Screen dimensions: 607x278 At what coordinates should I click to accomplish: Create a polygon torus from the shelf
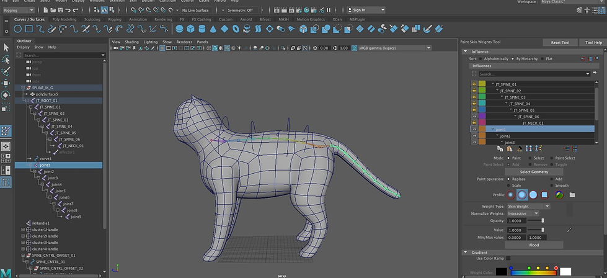[x=236, y=29]
